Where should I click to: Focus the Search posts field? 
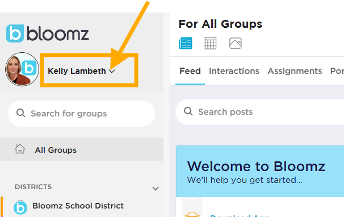[x=260, y=112]
